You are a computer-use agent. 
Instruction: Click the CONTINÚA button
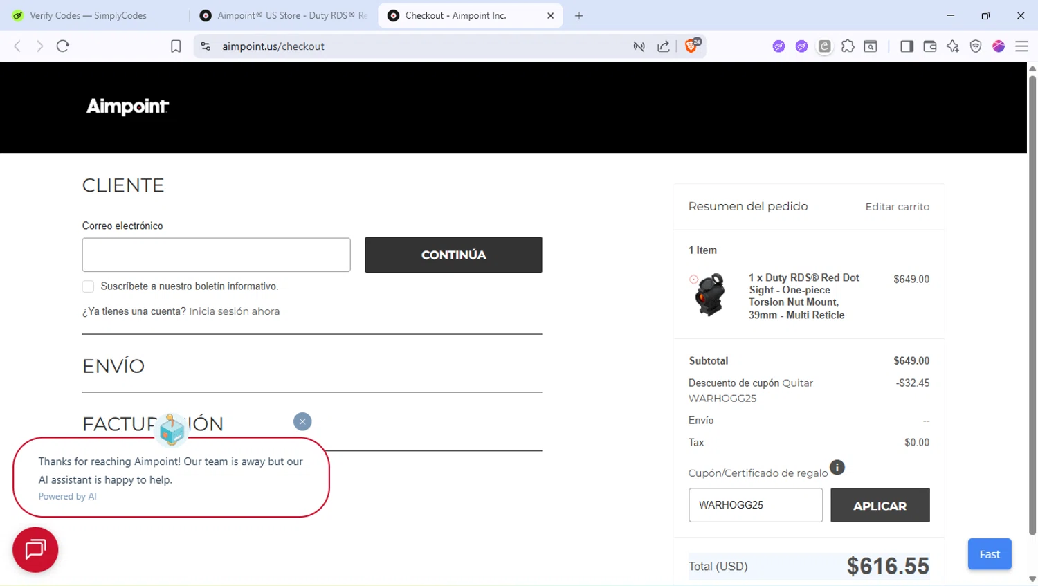[x=453, y=255]
